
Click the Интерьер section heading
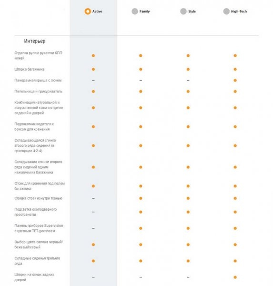point(35,41)
